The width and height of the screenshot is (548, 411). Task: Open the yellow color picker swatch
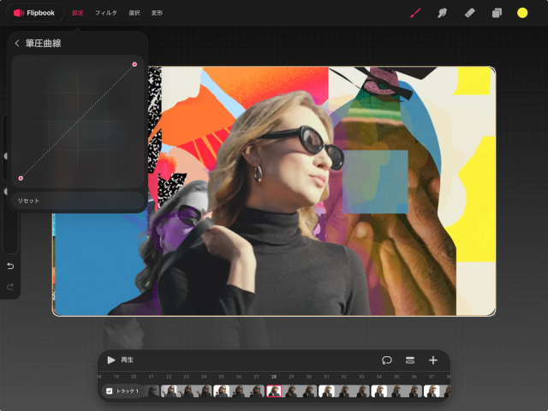click(522, 13)
